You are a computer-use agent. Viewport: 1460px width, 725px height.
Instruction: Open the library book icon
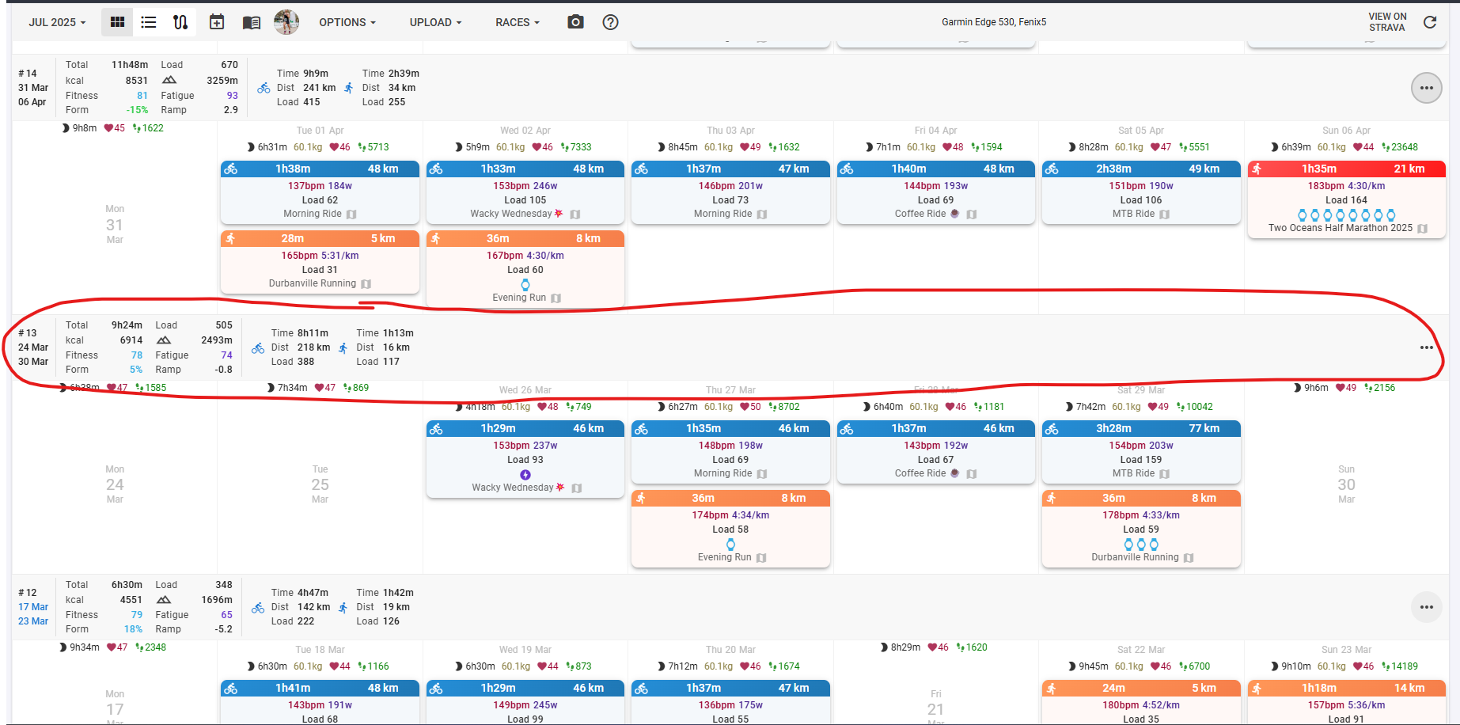click(252, 22)
